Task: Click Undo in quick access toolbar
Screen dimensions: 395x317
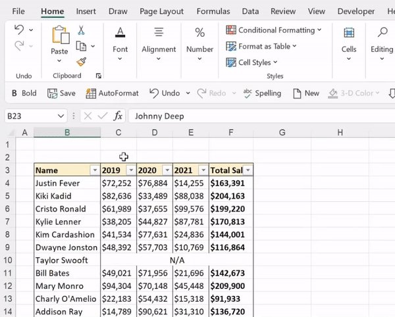Action: click(x=165, y=93)
